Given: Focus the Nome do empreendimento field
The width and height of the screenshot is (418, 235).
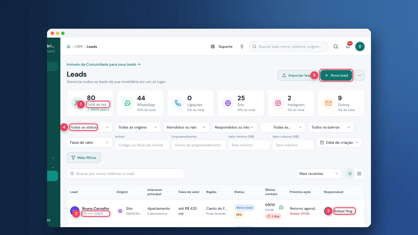Looking at the screenshot, I should click(199, 145).
